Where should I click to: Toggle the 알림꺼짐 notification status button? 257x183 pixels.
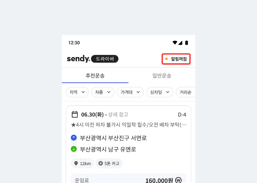click(176, 59)
